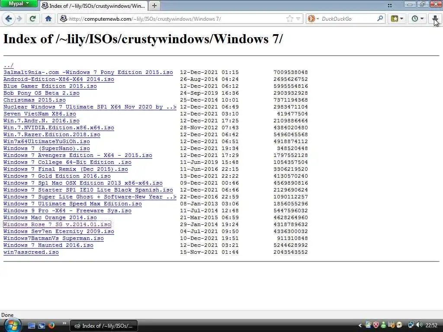Open Windows 7 Starter SP1 IE10 Lite link
This screenshot has height=332, width=443.
click(x=88, y=190)
